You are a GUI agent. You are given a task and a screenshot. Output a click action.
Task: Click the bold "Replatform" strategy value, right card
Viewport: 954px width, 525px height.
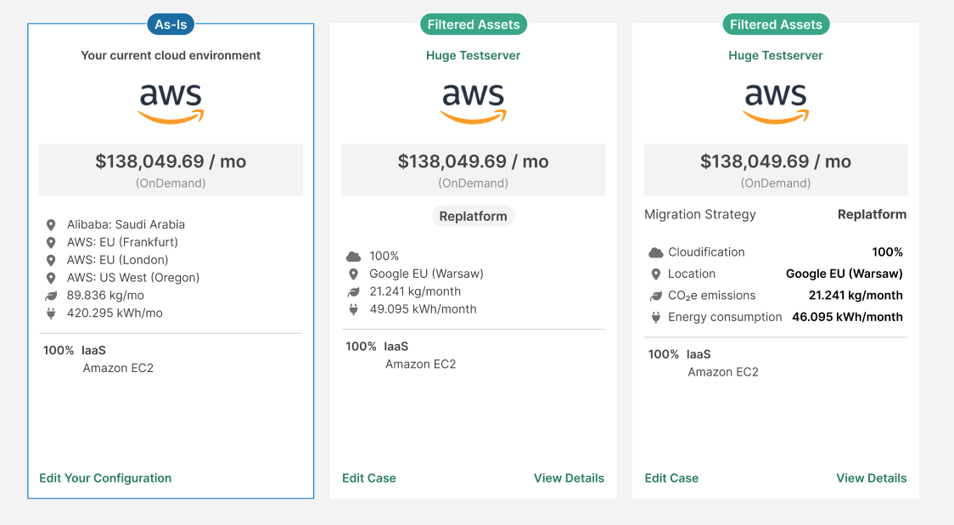[872, 214]
